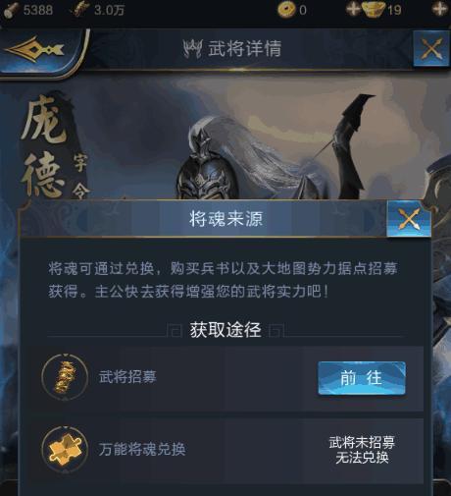Click the back arrow emblem button
451x496 pixels.
pyautogui.click(x=35, y=50)
